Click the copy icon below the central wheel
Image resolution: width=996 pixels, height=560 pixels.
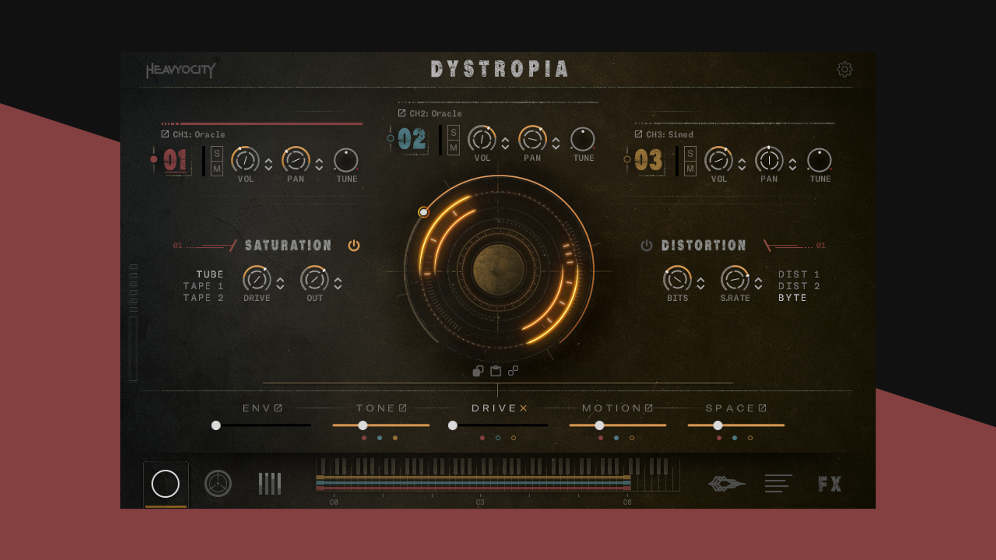coord(478,371)
